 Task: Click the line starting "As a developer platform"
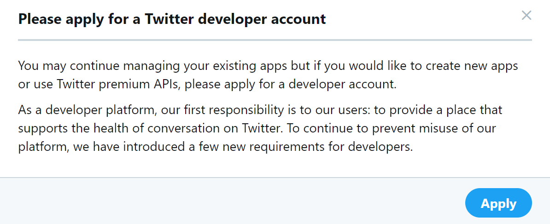(260, 110)
